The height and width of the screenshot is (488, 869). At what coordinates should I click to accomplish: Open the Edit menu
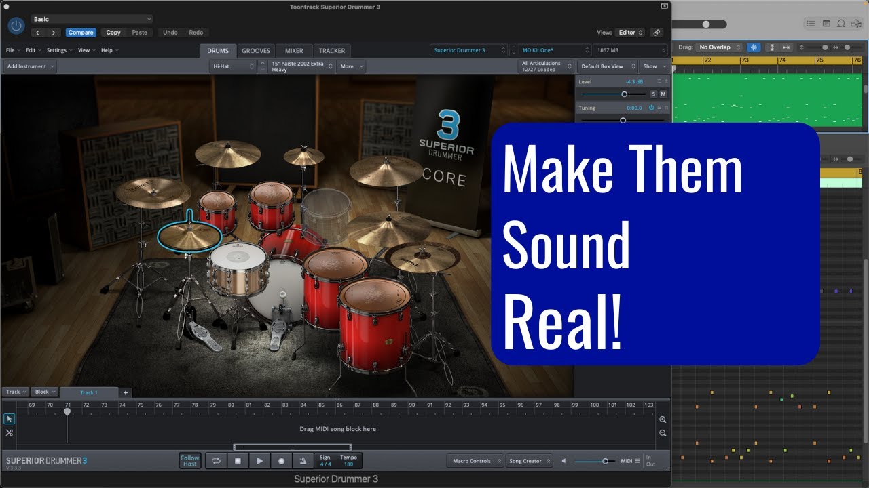33,50
